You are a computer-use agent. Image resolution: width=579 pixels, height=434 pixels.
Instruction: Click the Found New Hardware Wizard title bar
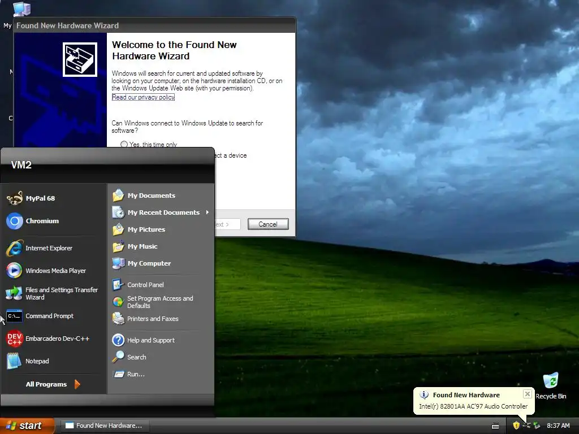155,25
